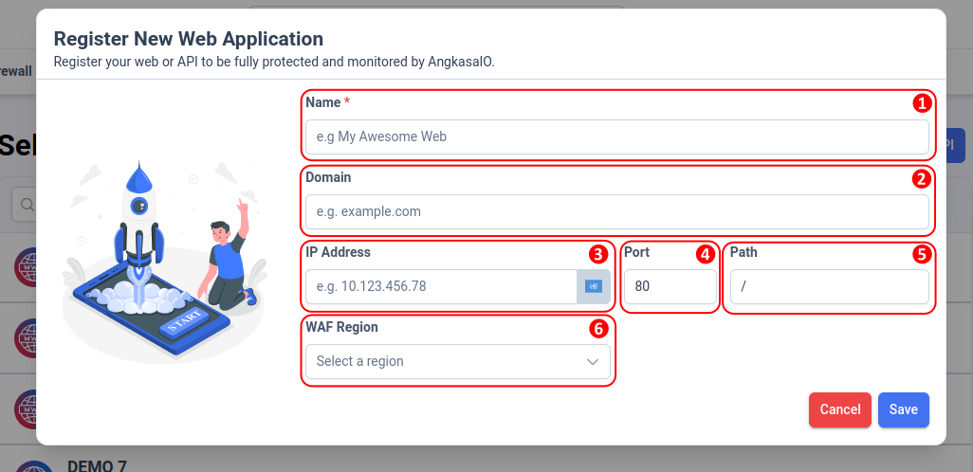The image size is (973, 472).
Task: Select the DEMO 7 entry in background list
Action: click(x=97, y=465)
